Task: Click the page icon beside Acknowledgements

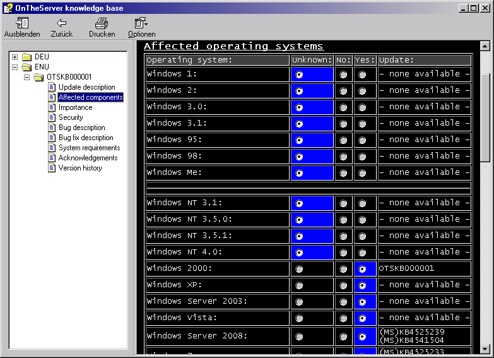Action: 52,158
